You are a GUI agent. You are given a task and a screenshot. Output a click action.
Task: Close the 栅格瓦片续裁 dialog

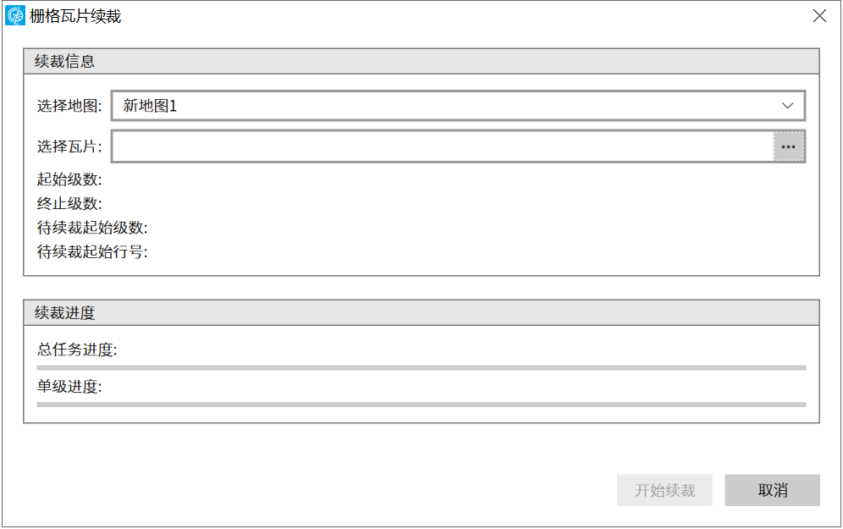(x=818, y=16)
